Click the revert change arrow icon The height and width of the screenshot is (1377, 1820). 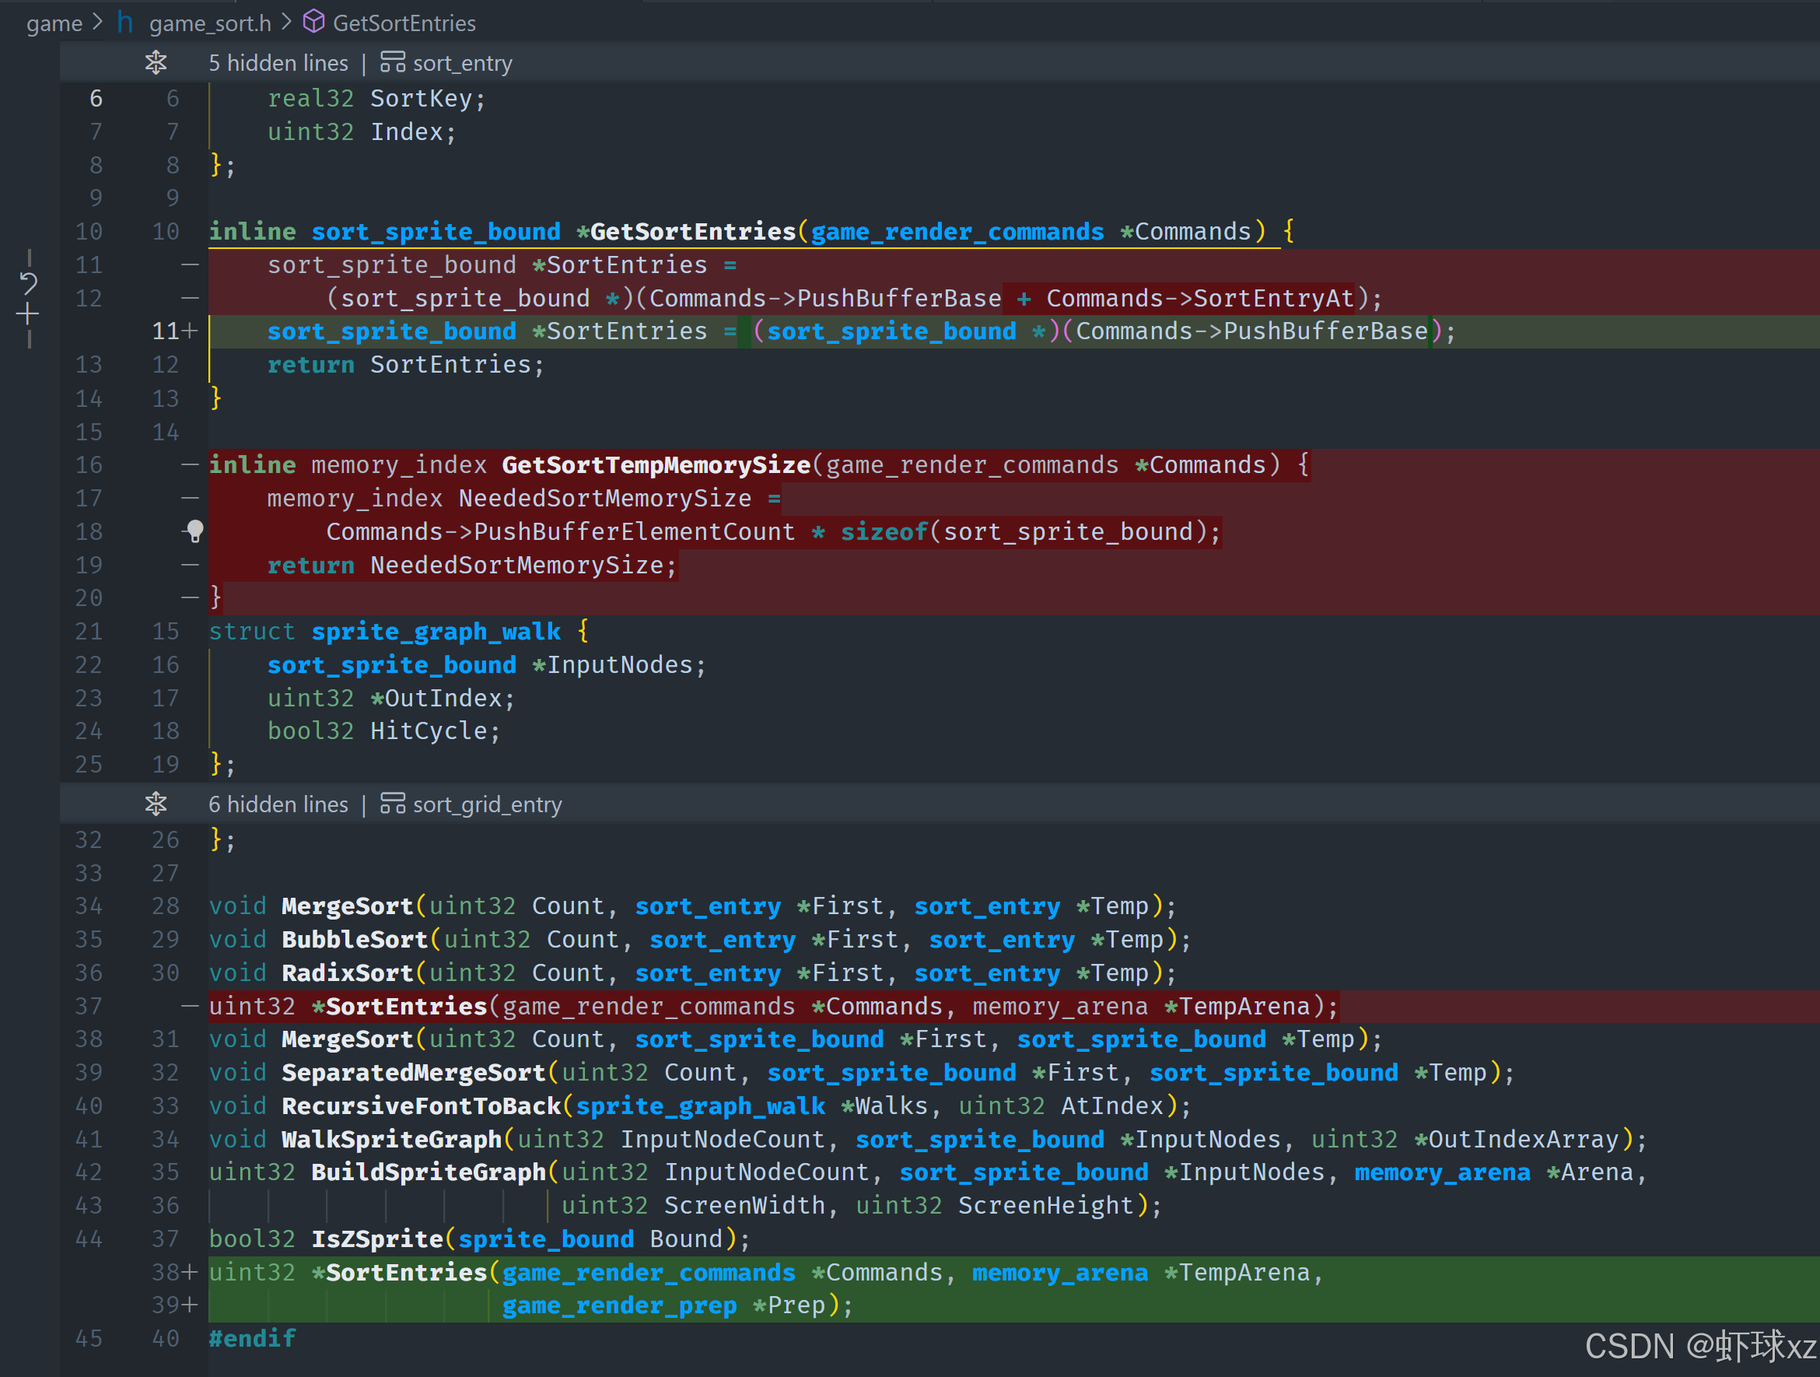tap(28, 284)
